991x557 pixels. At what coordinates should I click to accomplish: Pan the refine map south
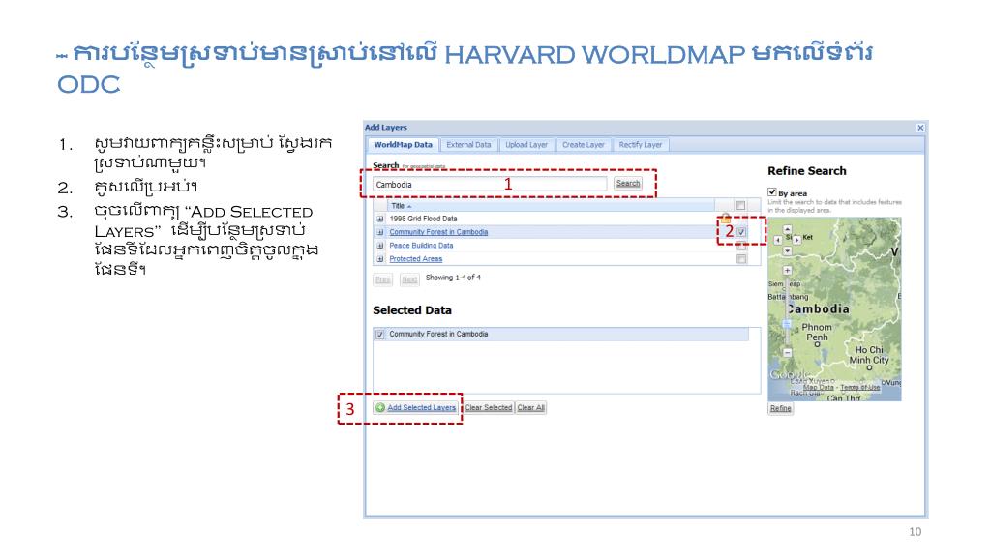(788, 250)
